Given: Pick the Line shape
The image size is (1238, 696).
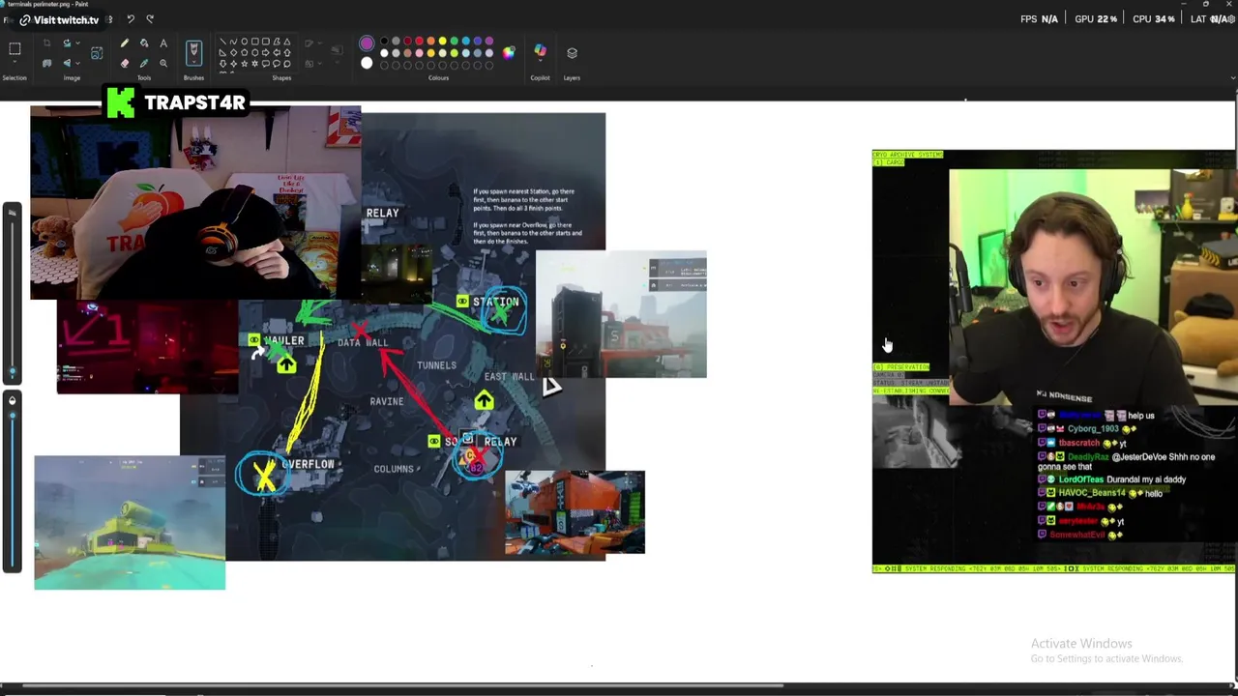Looking at the screenshot, I should (222, 42).
